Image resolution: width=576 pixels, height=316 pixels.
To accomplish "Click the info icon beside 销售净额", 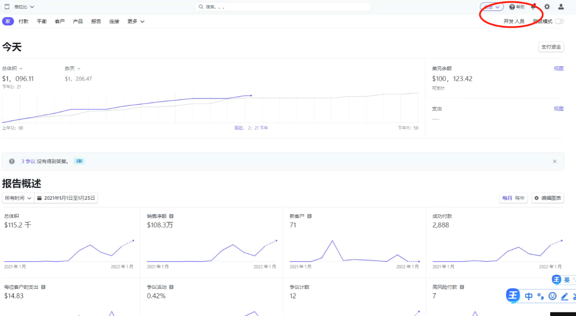I will (x=171, y=216).
